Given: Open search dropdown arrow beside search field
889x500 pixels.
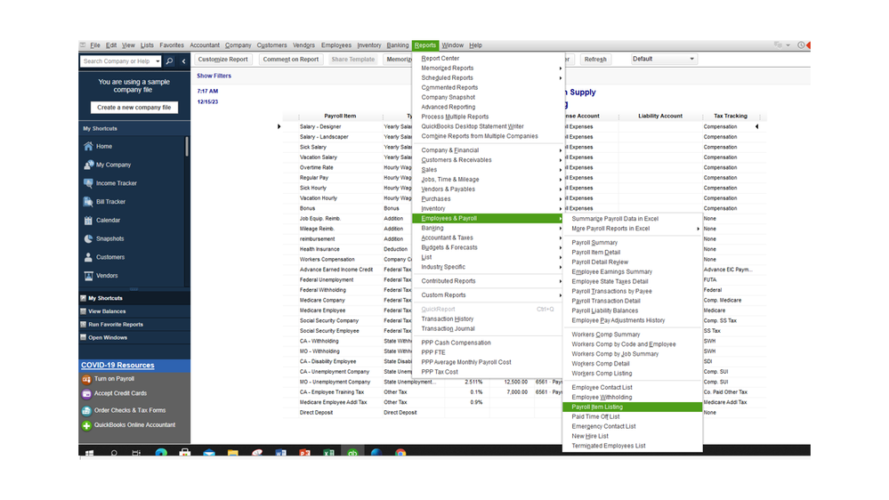Looking at the screenshot, I should pyautogui.click(x=157, y=61).
